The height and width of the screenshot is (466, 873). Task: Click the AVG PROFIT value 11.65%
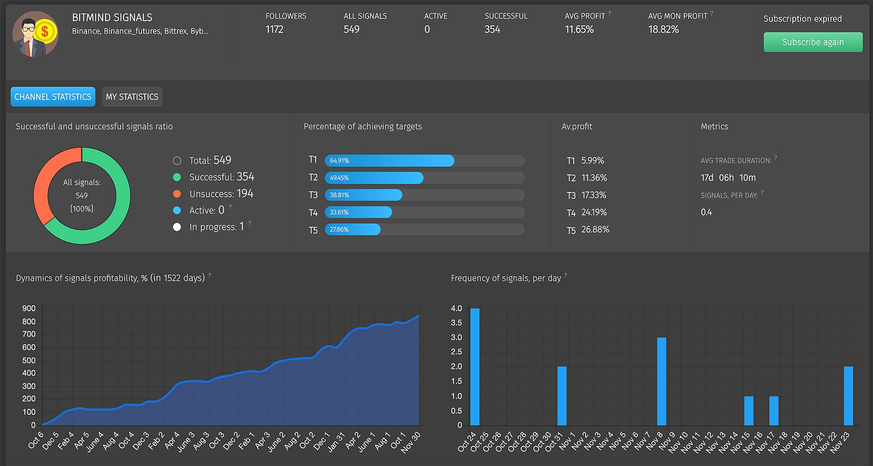[579, 29]
